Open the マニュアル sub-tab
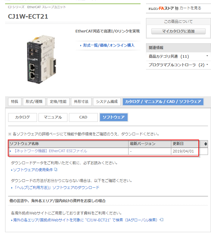 [x=53, y=117]
